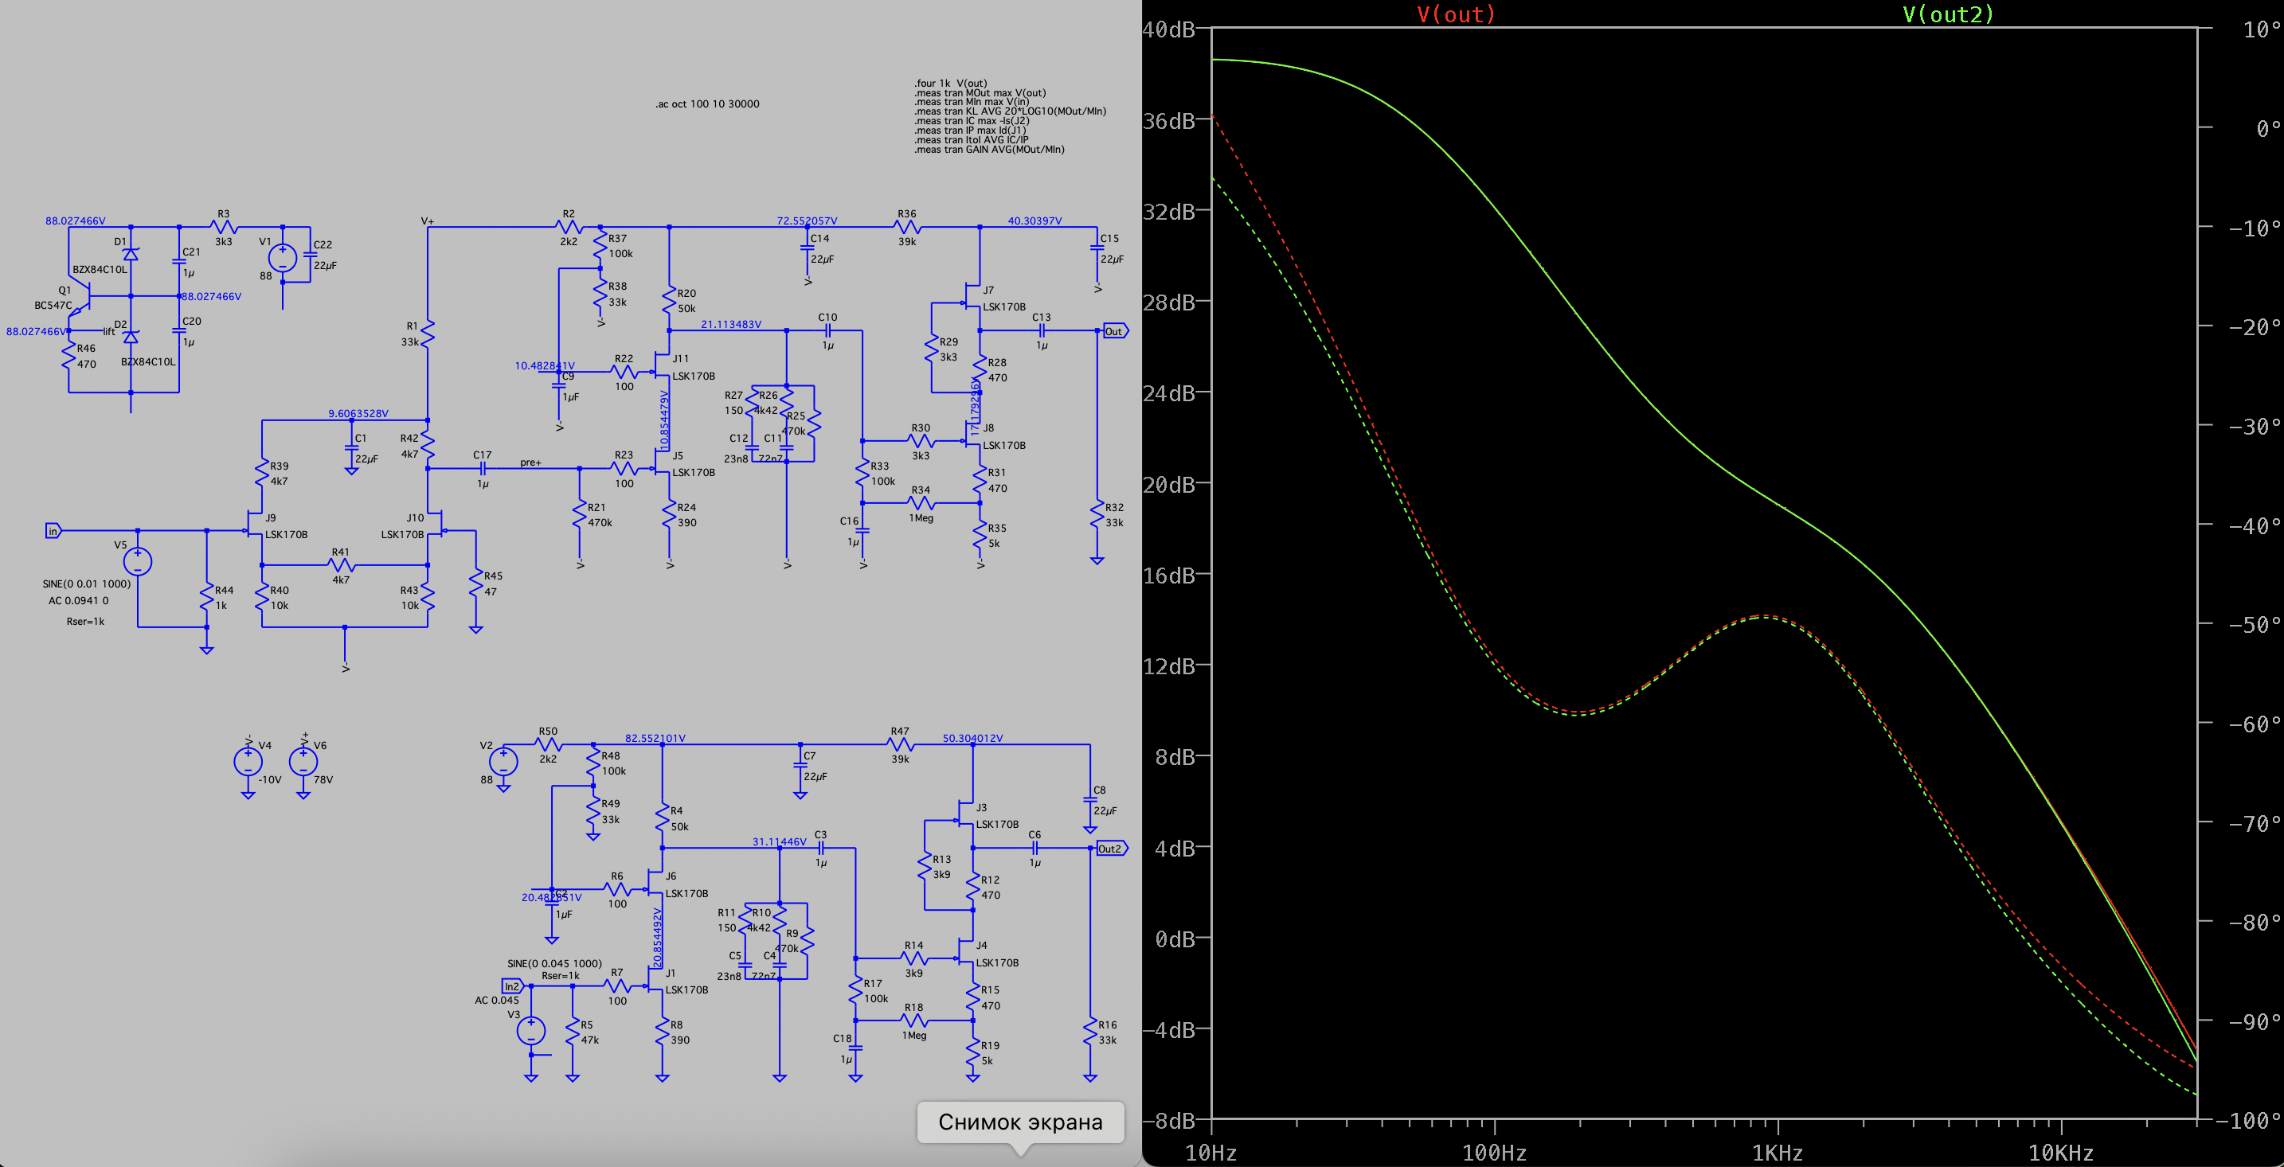This screenshot has width=2284, height=1167.
Task: Select the J7 LSK170B JFET symbol
Action: coord(972,296)
